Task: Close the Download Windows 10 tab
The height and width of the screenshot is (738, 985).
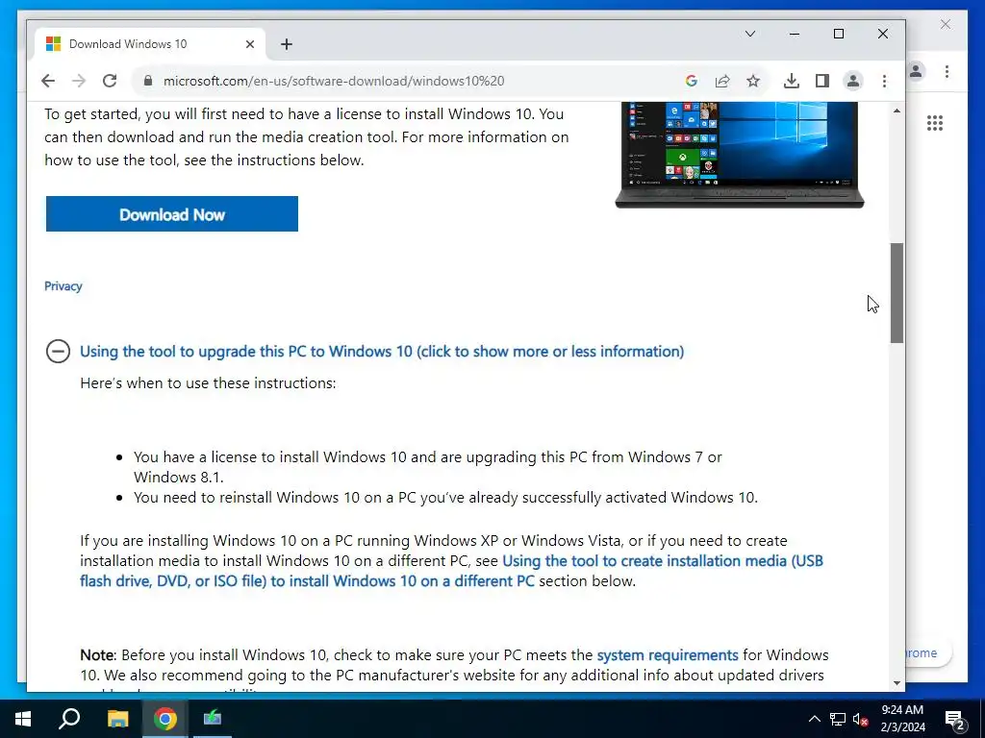Action: 250,44
